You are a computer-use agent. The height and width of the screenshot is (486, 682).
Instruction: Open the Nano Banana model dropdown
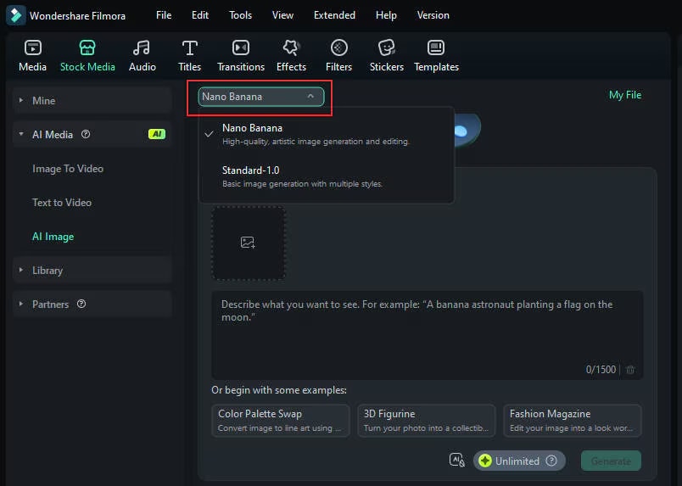coord(261,97)
